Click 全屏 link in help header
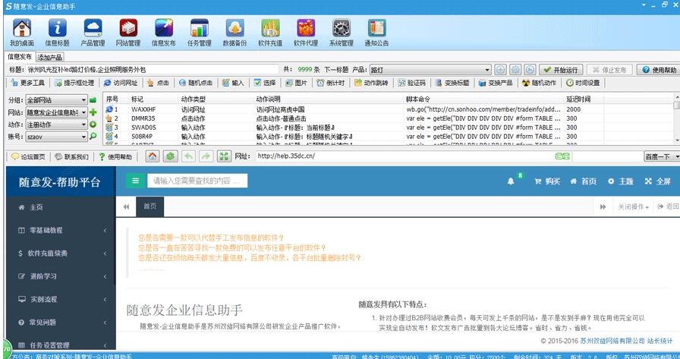The width and height of the screenshot is (680, 359). pos(658,181)
